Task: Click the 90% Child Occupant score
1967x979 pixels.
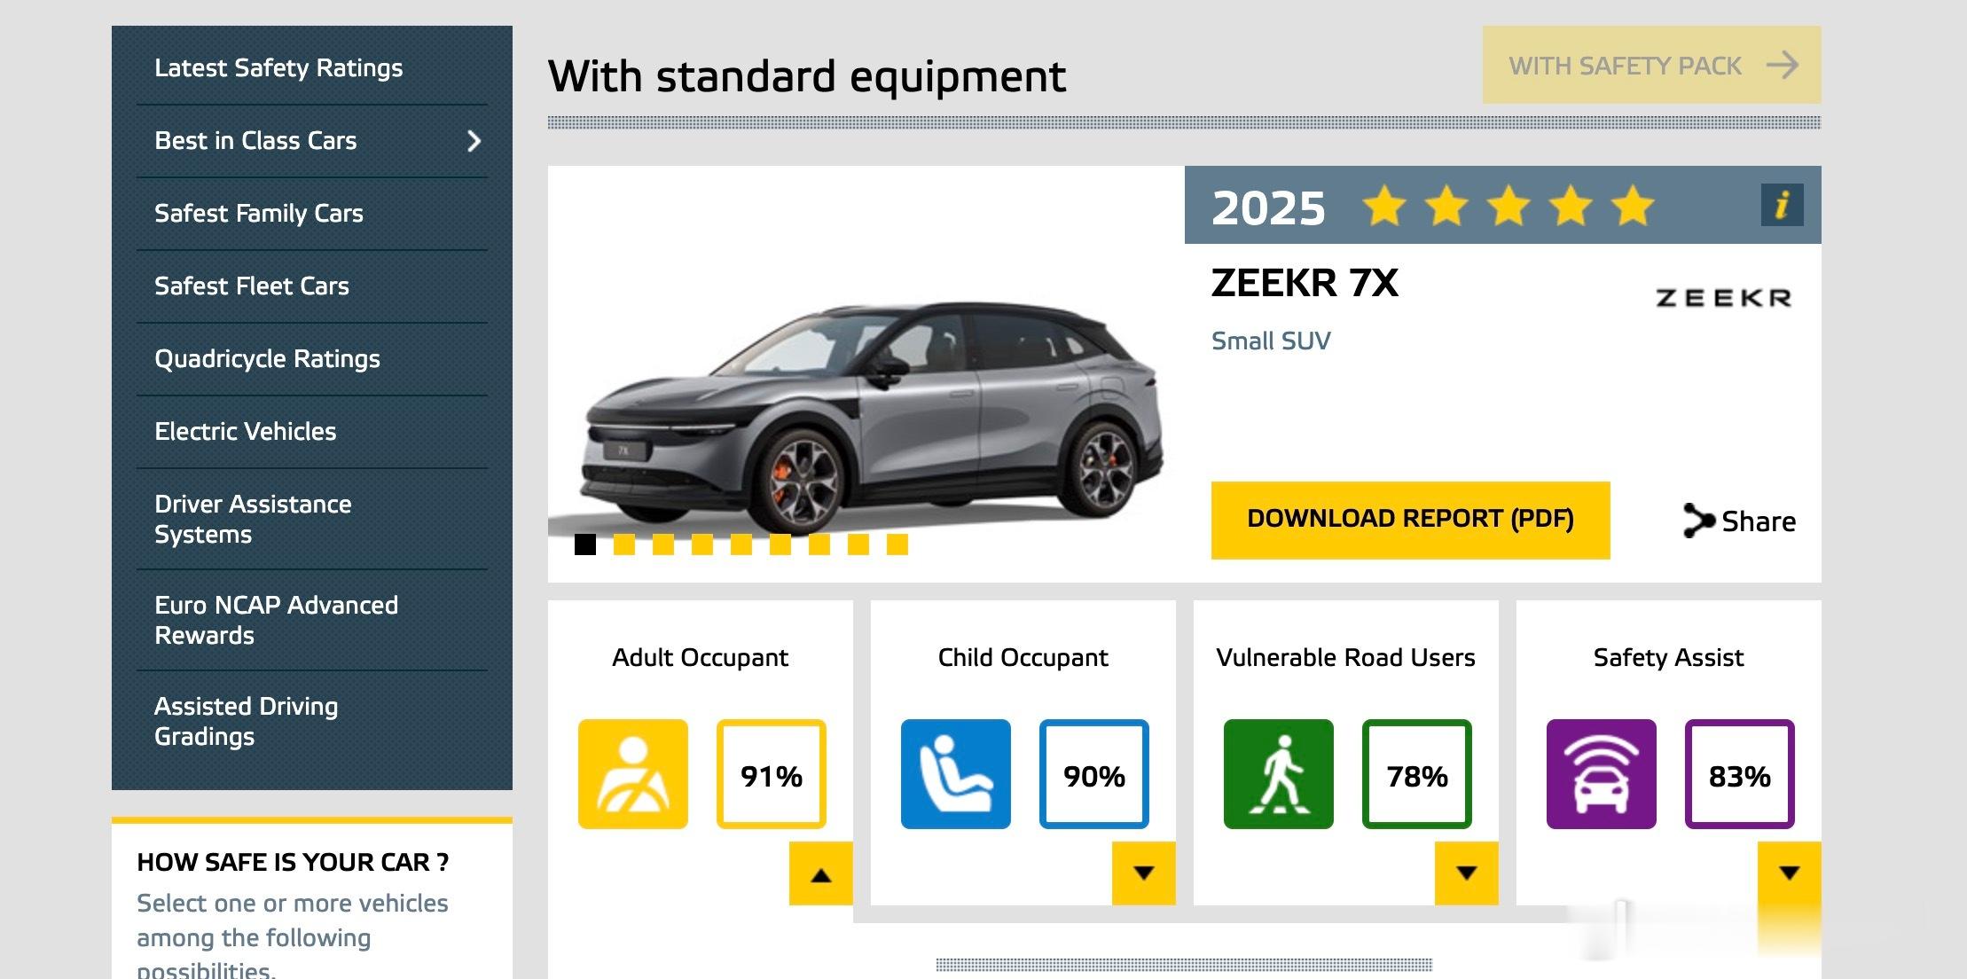Action: 1094,774
